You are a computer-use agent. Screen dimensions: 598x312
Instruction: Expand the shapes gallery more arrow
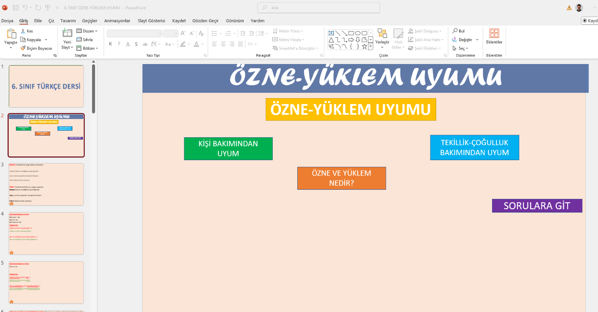pos(371,47)
